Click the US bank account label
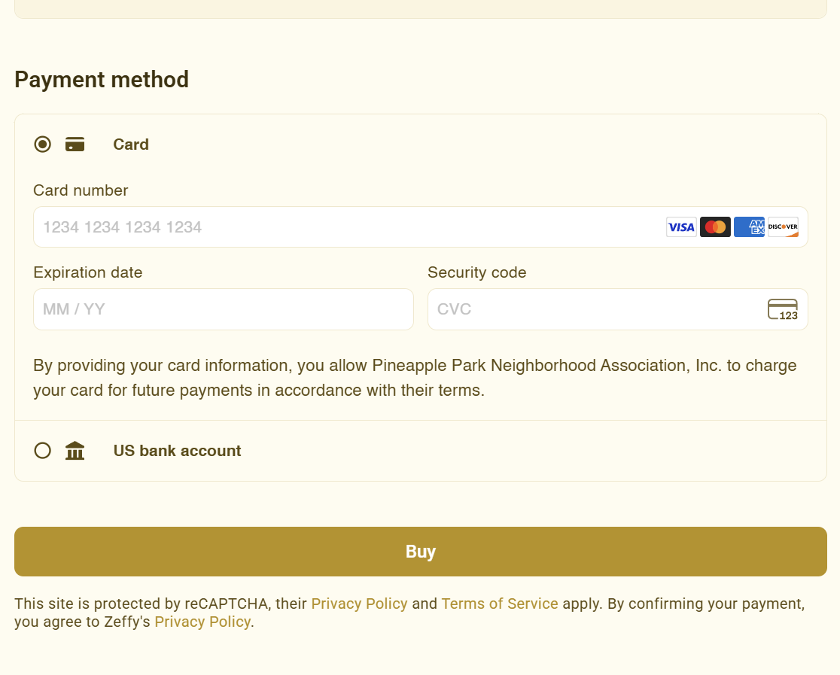 click(x=177, y=451)
